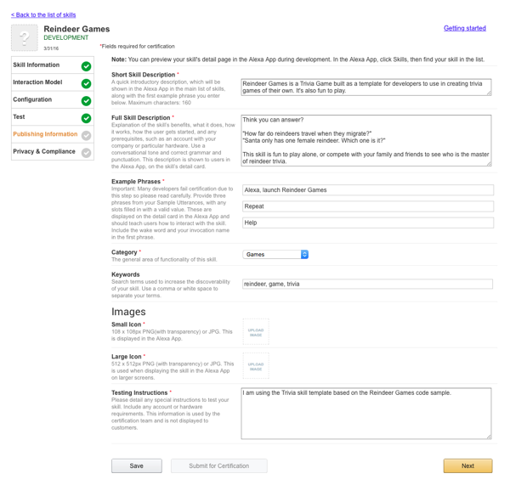
Task: Click the Keywords field label
Action: coord(126,274)
